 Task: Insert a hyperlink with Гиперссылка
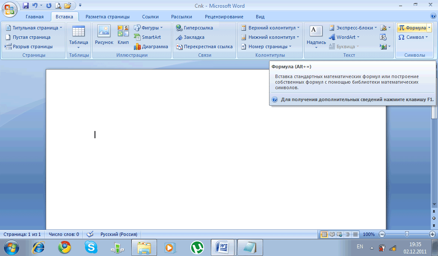click(x=195, y=28)
